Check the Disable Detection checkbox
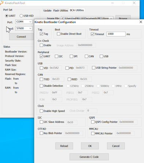This screenshot has height=163, width=144. [41, 86]
